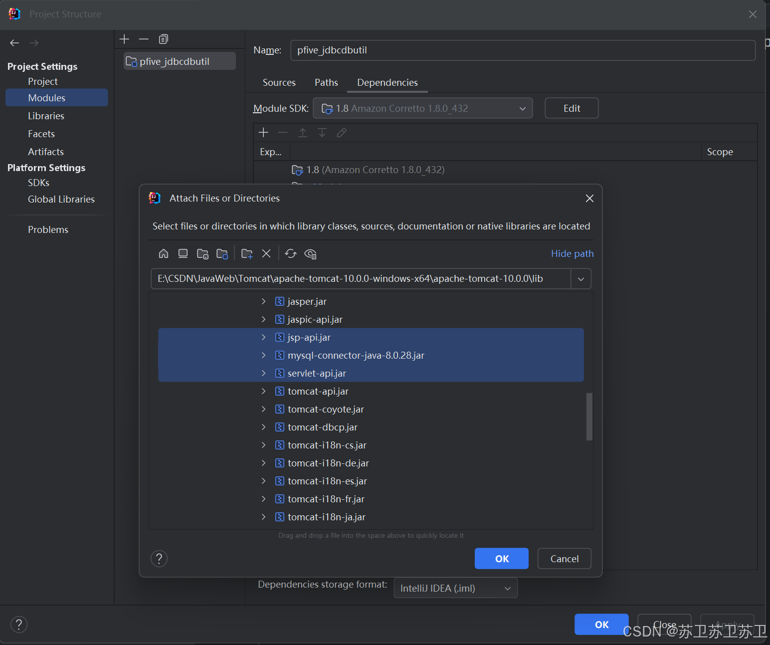Toggle show hidden files icon
Image resolution: width=770 pixels, height=645 pixels.
pos(310,253)
